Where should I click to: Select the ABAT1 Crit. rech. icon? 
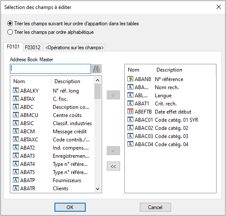point(130,103)
